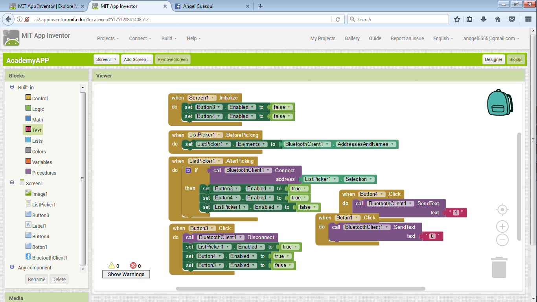Click the Remove Screen button
This screenshot has width=537, height=302.
tap(173, 59)
